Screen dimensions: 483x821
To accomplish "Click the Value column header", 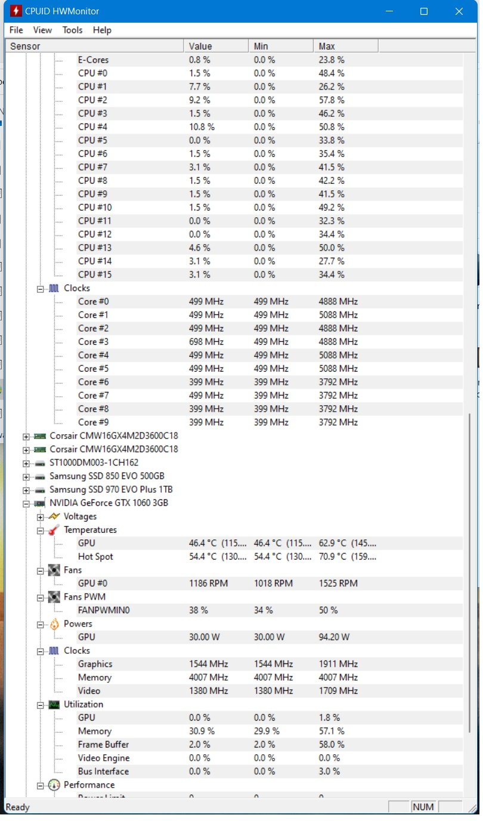I will 216,46.
